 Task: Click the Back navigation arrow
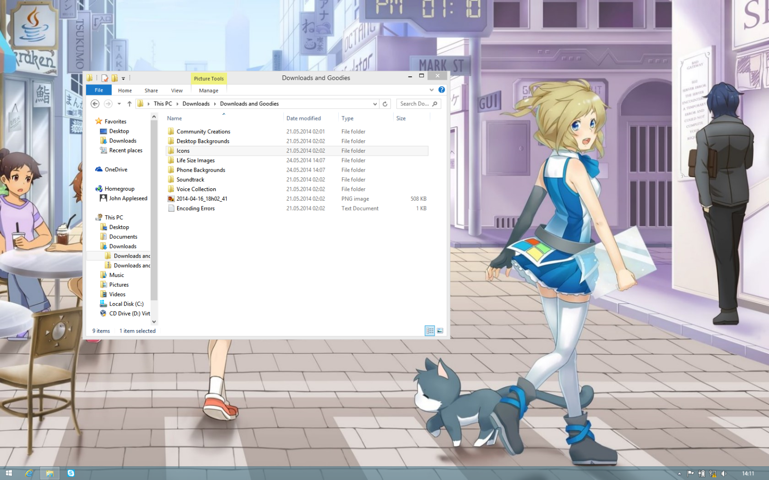click(x=95, y=104)
